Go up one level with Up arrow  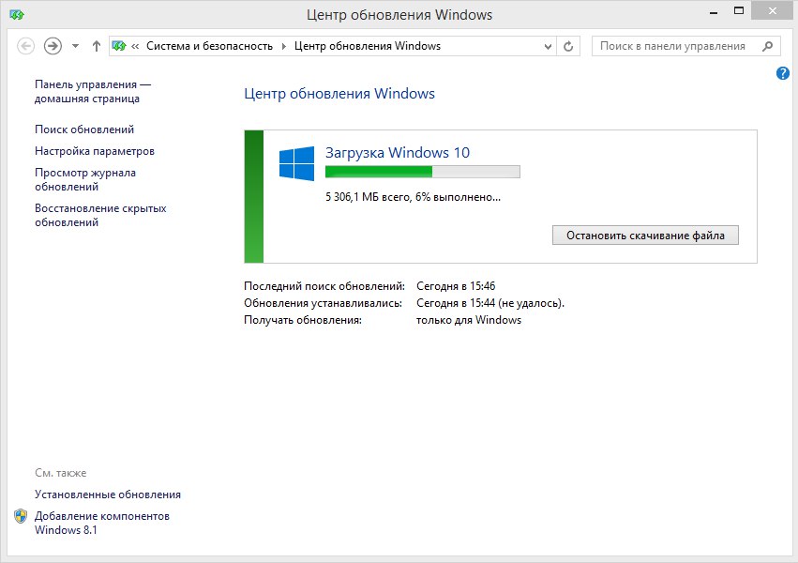tap(97, 46)
